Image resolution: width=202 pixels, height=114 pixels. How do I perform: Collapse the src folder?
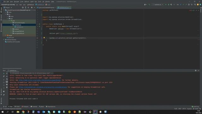6,14
